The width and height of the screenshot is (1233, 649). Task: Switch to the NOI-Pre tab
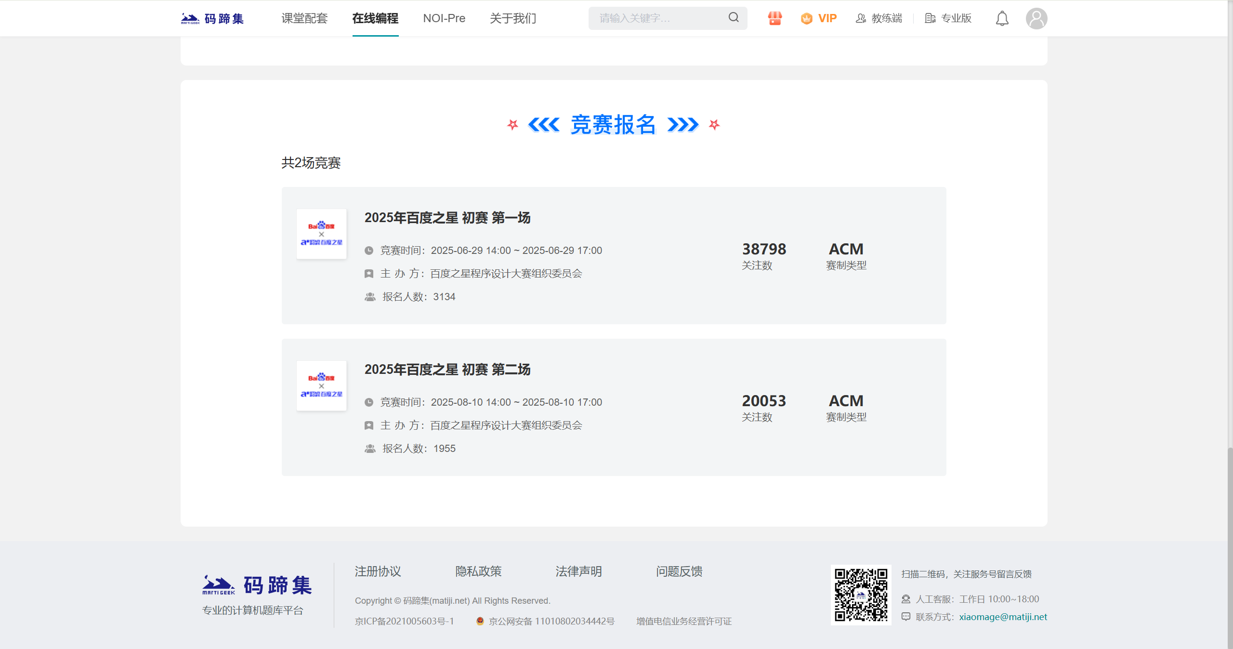[444, 18]
